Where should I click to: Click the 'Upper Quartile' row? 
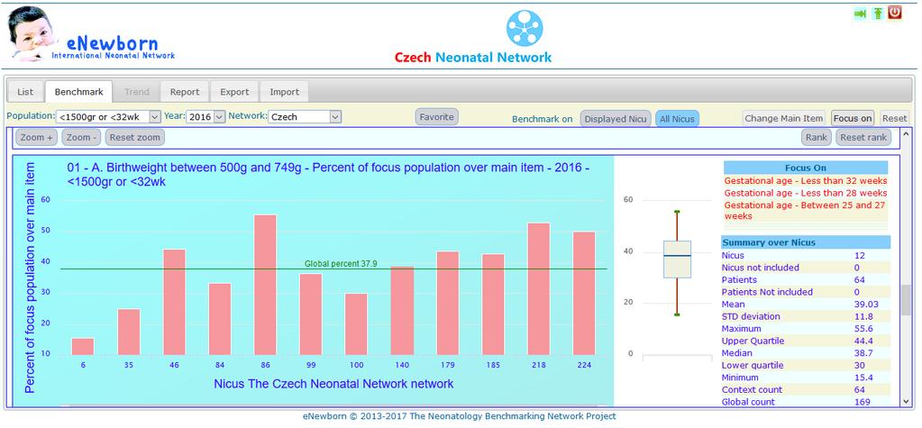click(x=806, y=341)
